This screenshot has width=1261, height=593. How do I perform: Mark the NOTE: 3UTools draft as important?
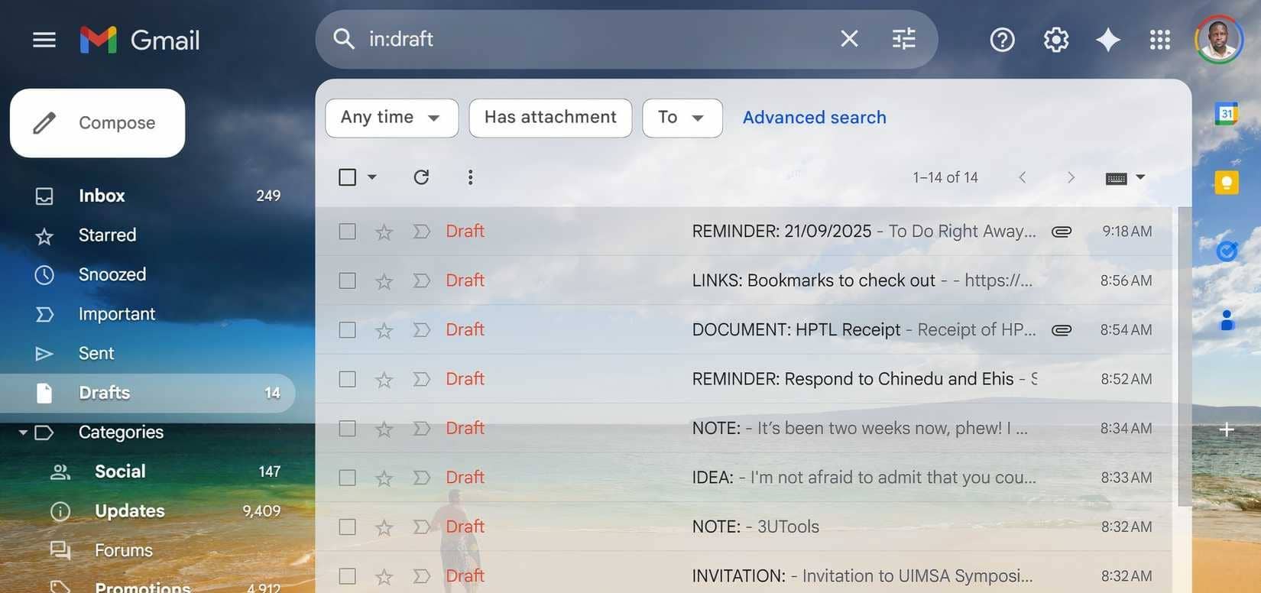click(x=421, y=527)
